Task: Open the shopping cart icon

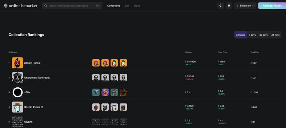Action: click(x=229, y=6)
